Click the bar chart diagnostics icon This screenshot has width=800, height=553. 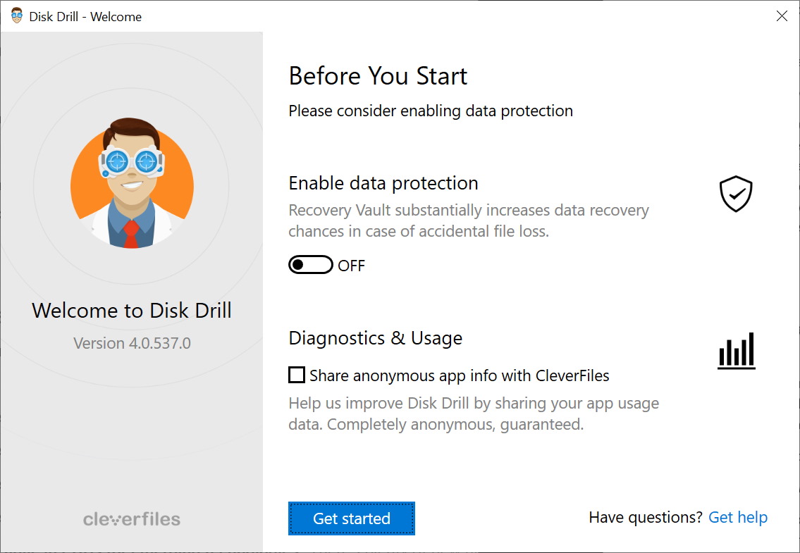(737, 351)
